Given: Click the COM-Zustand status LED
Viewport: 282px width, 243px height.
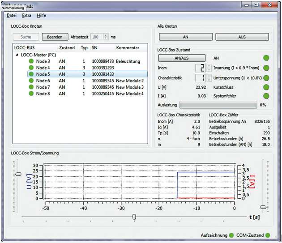Looking at the screenshot, I should (x=268, y=235).
